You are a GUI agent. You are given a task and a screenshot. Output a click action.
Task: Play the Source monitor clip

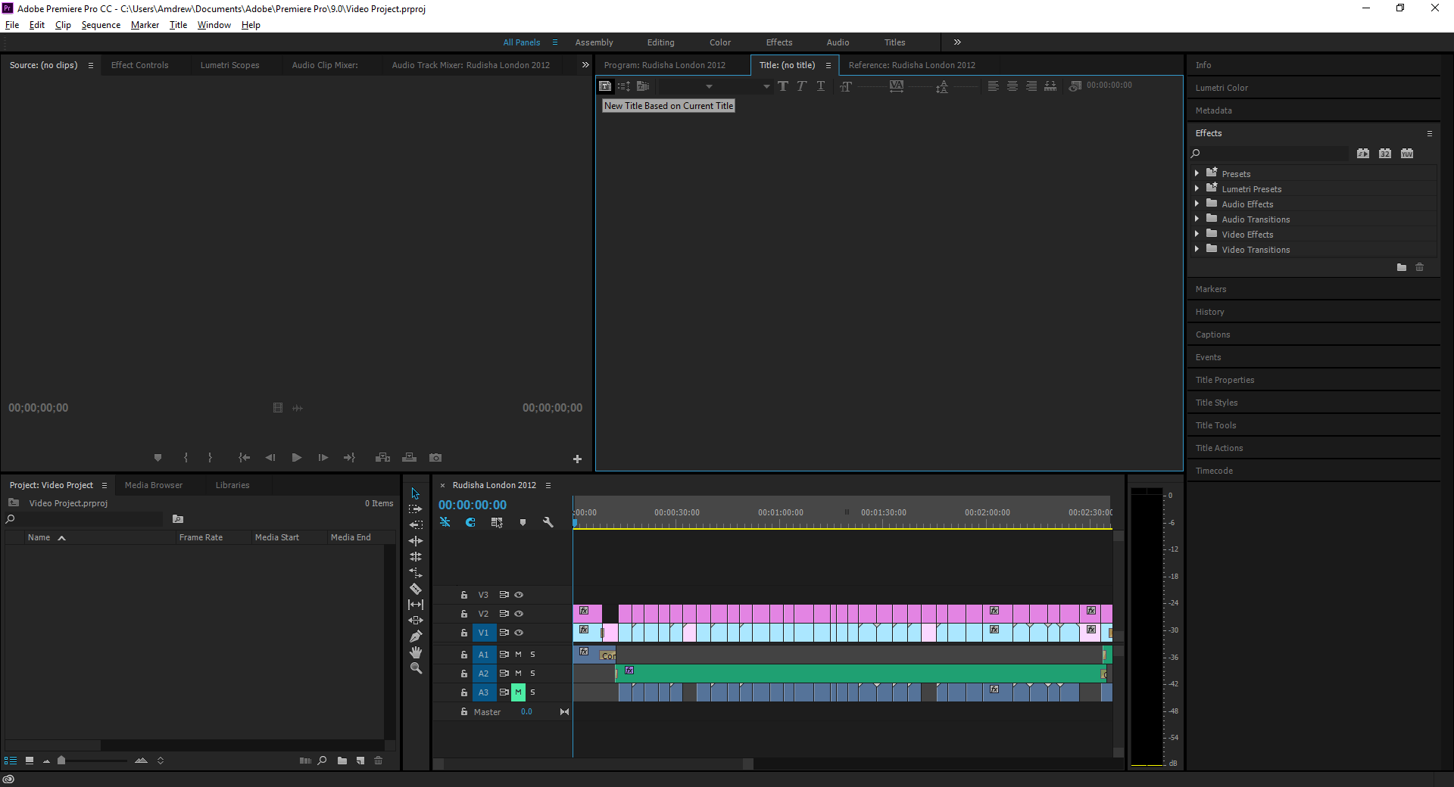(x=297, y=458)
